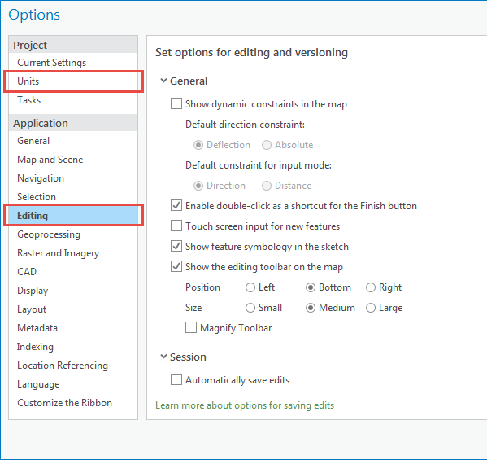Uncheck Show feature symbology in the sketch
The height and width of the screenshot is (460, 487).
pyautogui.click(x=176, y=246)
